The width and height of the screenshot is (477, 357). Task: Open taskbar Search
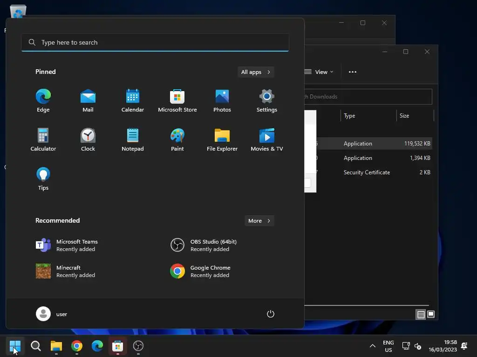[x=35, y=346]
